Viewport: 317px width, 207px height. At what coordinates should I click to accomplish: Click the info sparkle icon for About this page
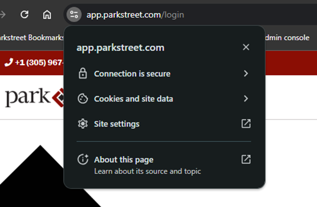tap(83, 159)
